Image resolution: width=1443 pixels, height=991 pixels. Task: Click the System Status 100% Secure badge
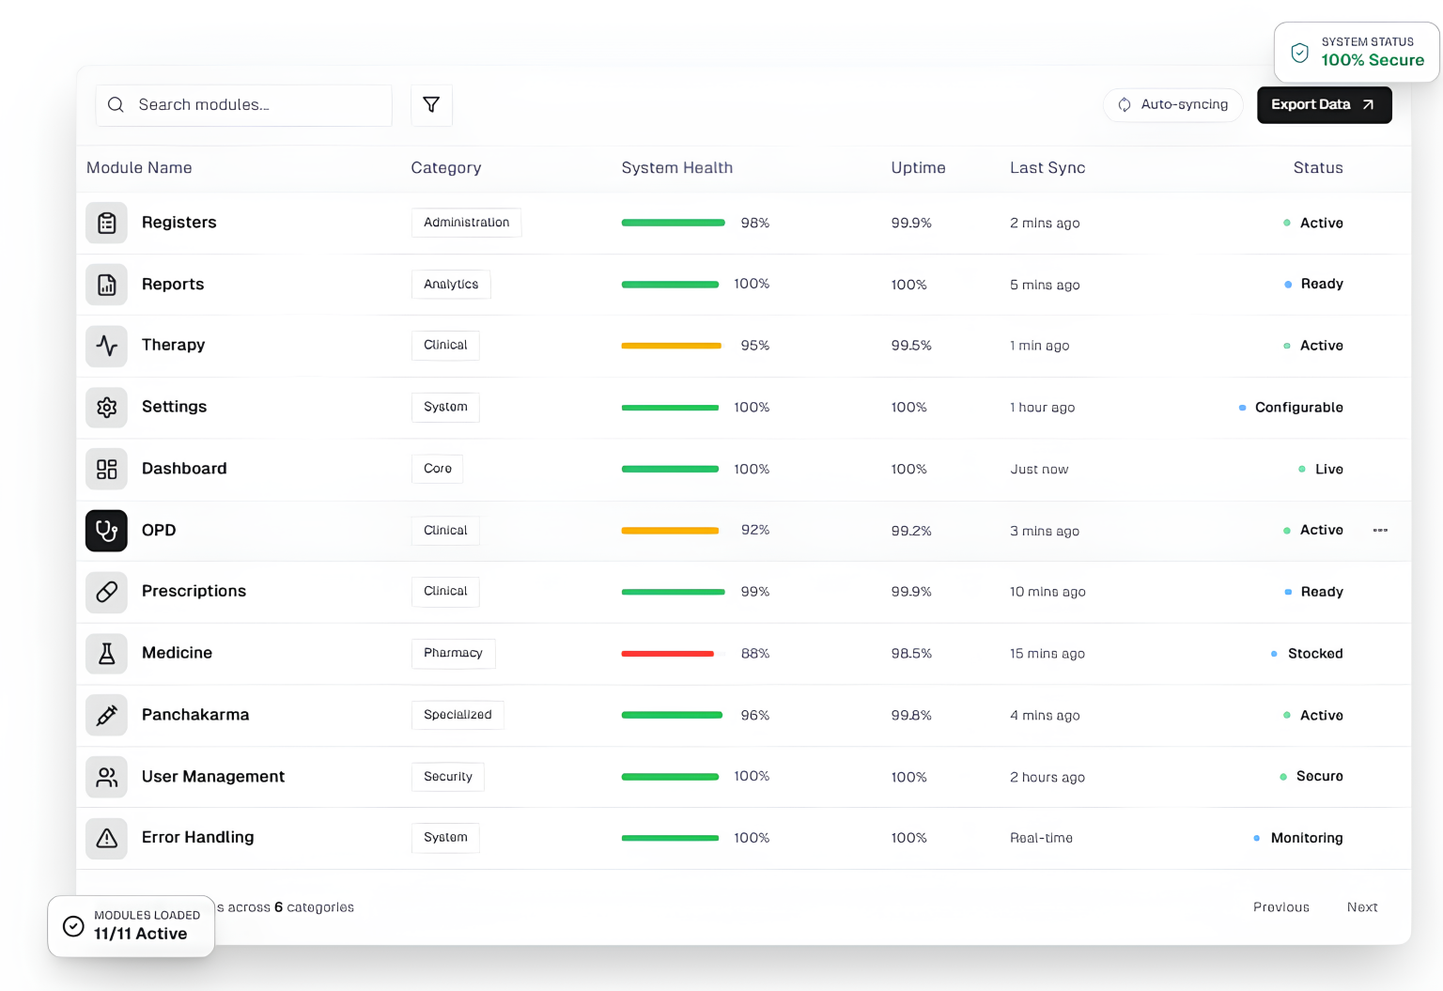point(1356,52)
